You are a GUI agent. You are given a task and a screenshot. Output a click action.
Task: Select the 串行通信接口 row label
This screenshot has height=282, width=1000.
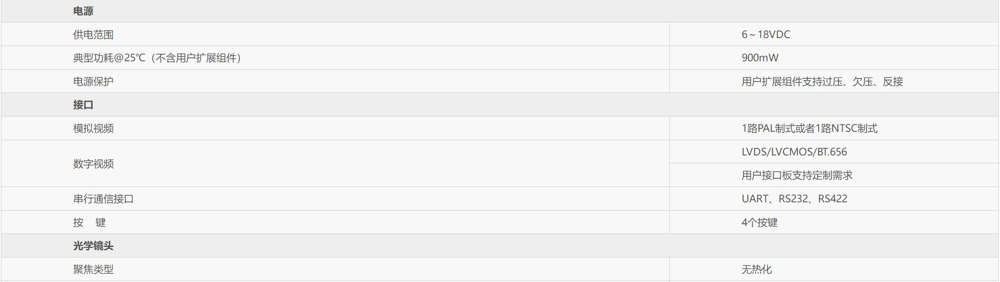(103, 199)
